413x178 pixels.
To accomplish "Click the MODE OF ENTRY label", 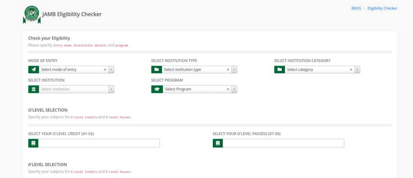I will point(43,60).
